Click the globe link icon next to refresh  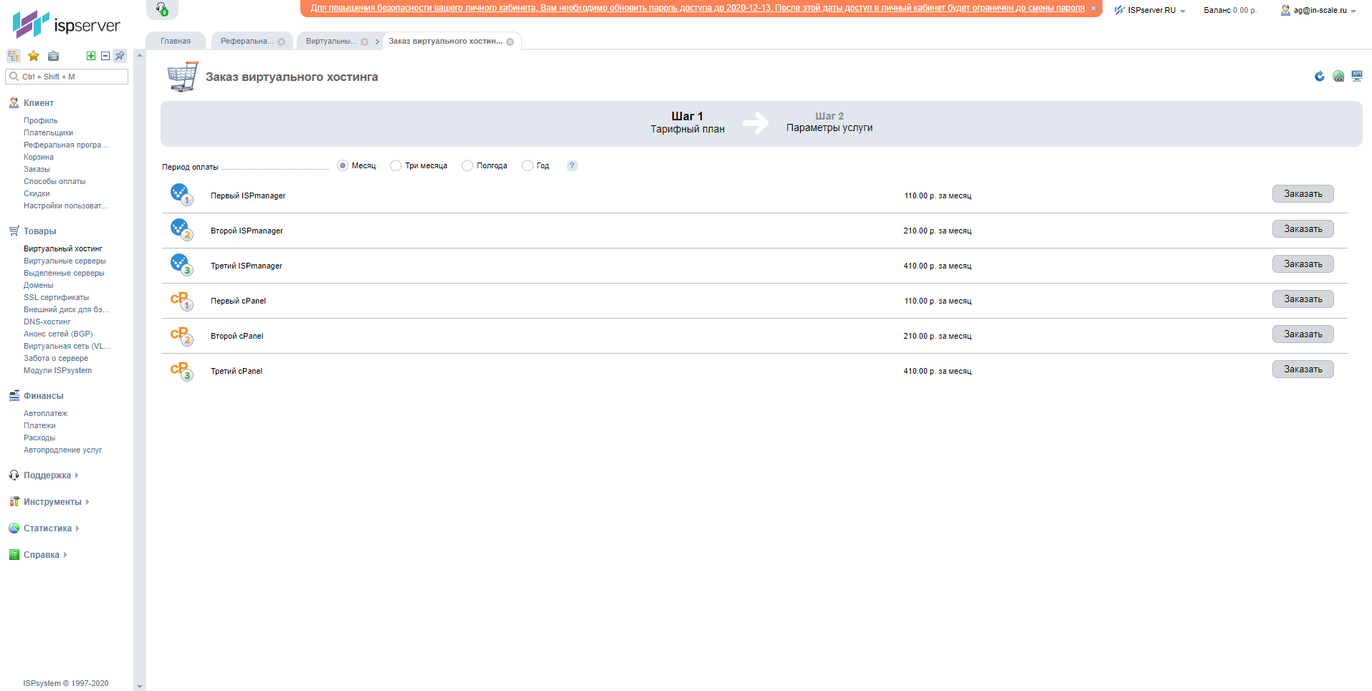click(1338, 76)
